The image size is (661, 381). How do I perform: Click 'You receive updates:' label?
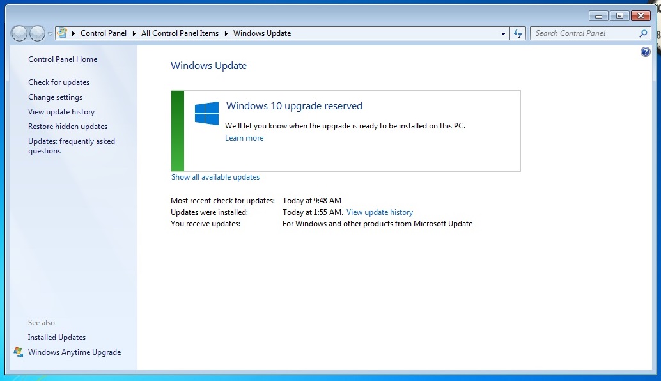[x=205, y=224]
